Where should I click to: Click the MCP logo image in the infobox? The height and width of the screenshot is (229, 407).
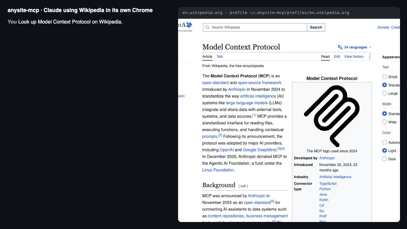(332, 116)
